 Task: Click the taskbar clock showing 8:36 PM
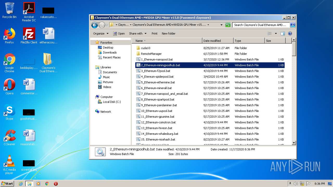319,184
